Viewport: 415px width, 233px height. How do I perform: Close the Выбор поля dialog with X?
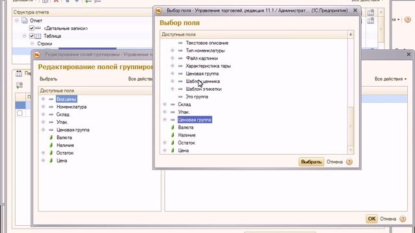pos(355,10)
